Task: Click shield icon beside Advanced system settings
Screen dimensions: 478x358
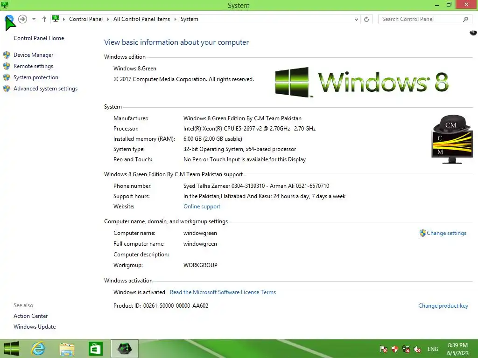Action: pyautogui.click(x=7, y=89)
